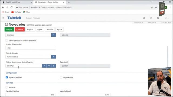This screenshot has height=97, width=173.
Task: Expand the Tipo de licencia dropdown arrow
Action: [54, 57]
